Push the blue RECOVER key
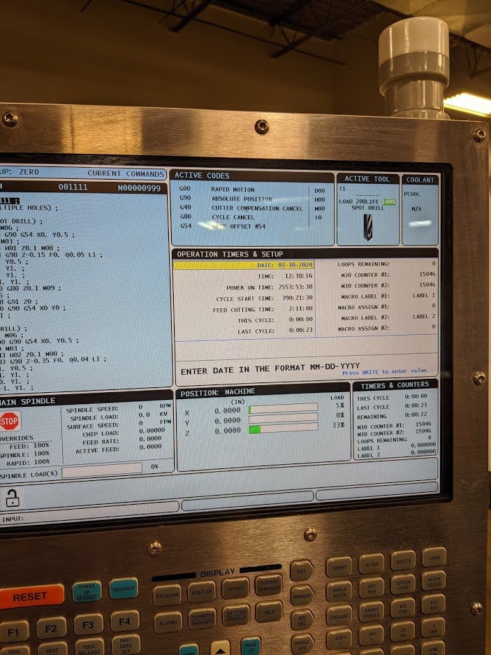The width and height of the screenshot is (491, 655). [x=124, y=589]
